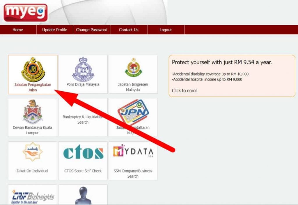The image size is (298, 205).
Task: Open Update Profile menu item
Action: coord(55,30)
